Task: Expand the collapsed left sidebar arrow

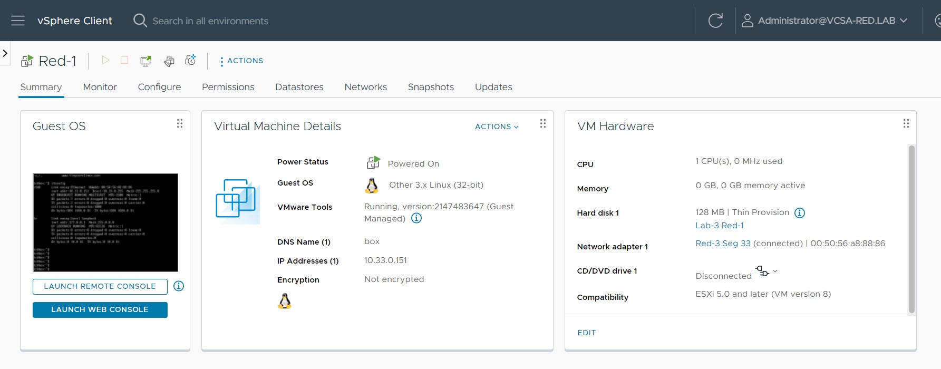Action: pos(5,53)
